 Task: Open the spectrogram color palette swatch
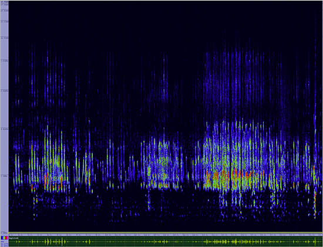pos(4,238)
